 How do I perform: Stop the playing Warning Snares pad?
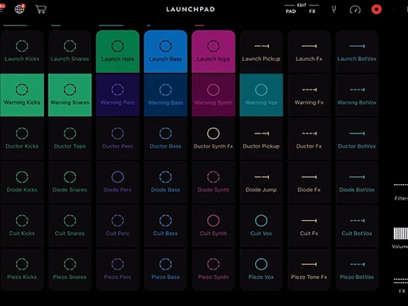coord(70,95)
